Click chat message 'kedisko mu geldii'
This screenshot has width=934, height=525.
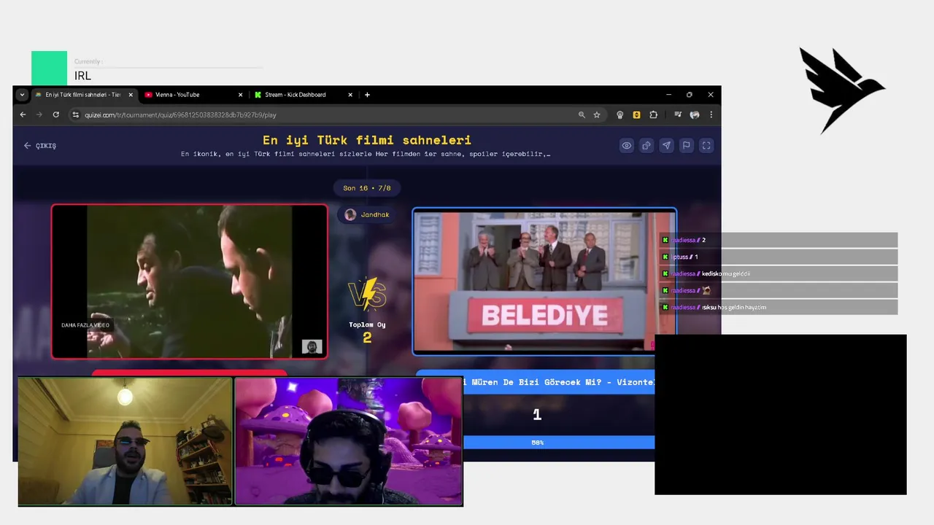point(726,274)
